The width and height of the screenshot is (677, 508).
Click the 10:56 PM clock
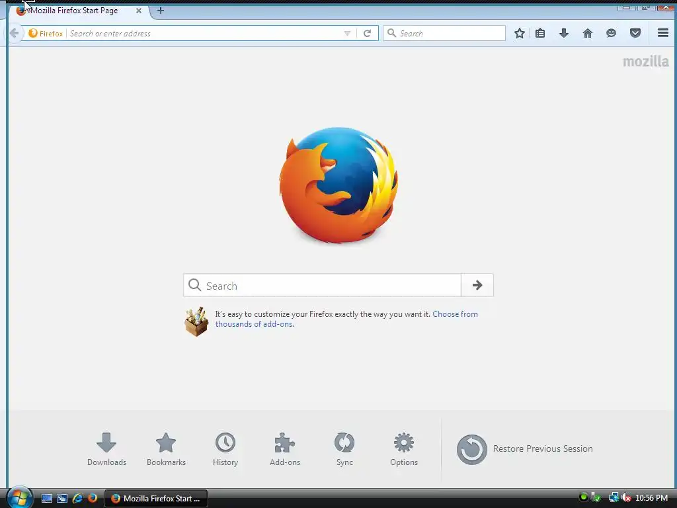(x=651, y=498)
